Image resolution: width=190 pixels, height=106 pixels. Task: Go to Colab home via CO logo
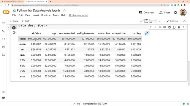coord(6,12)
